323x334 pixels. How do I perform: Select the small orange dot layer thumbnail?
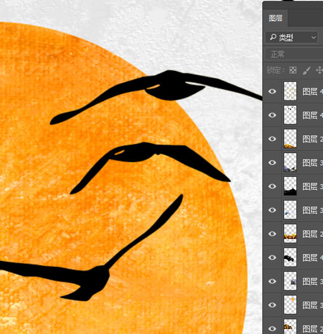pyautogui.click(x=290, y=305)
